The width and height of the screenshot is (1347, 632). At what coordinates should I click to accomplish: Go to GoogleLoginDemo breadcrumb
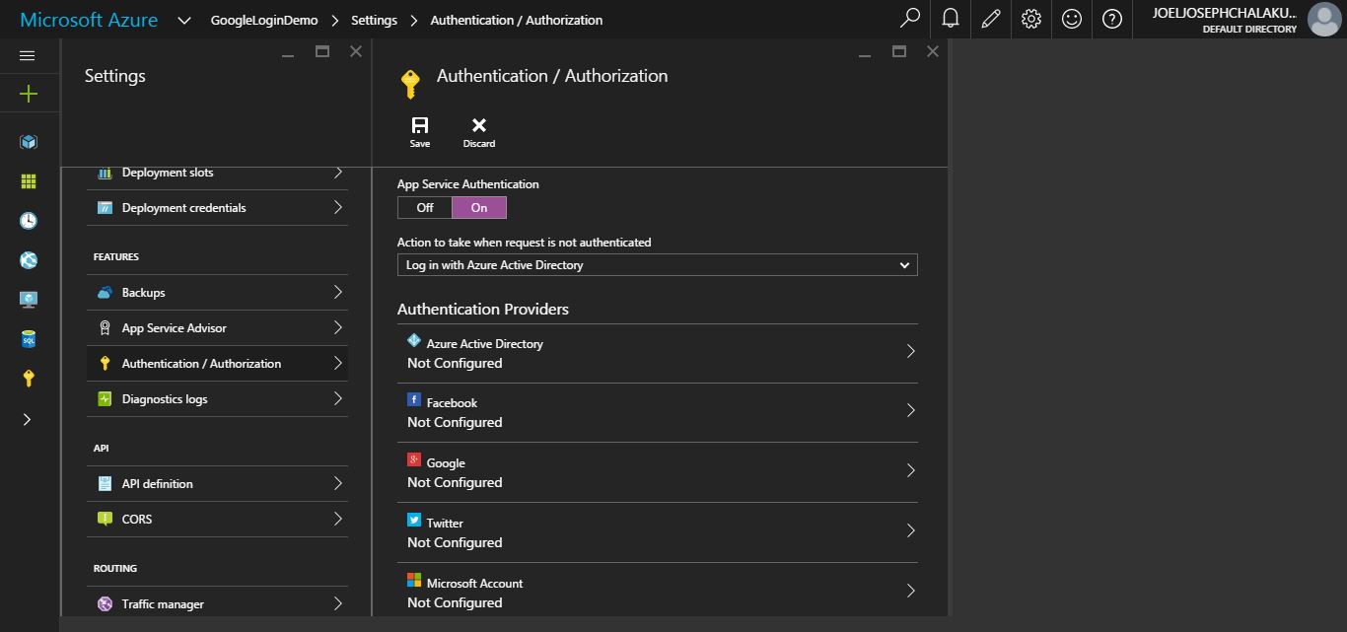(x=264, y=20)
